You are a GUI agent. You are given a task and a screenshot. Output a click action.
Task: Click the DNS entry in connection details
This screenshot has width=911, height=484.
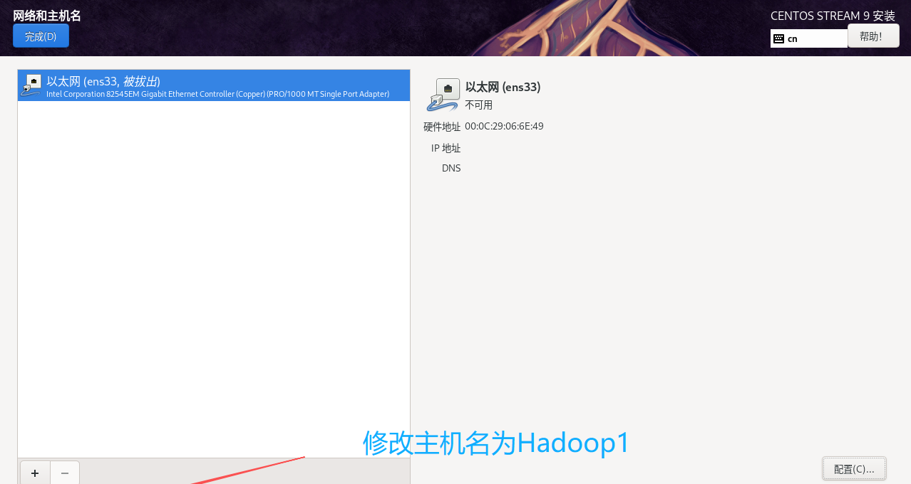[451, 168]
